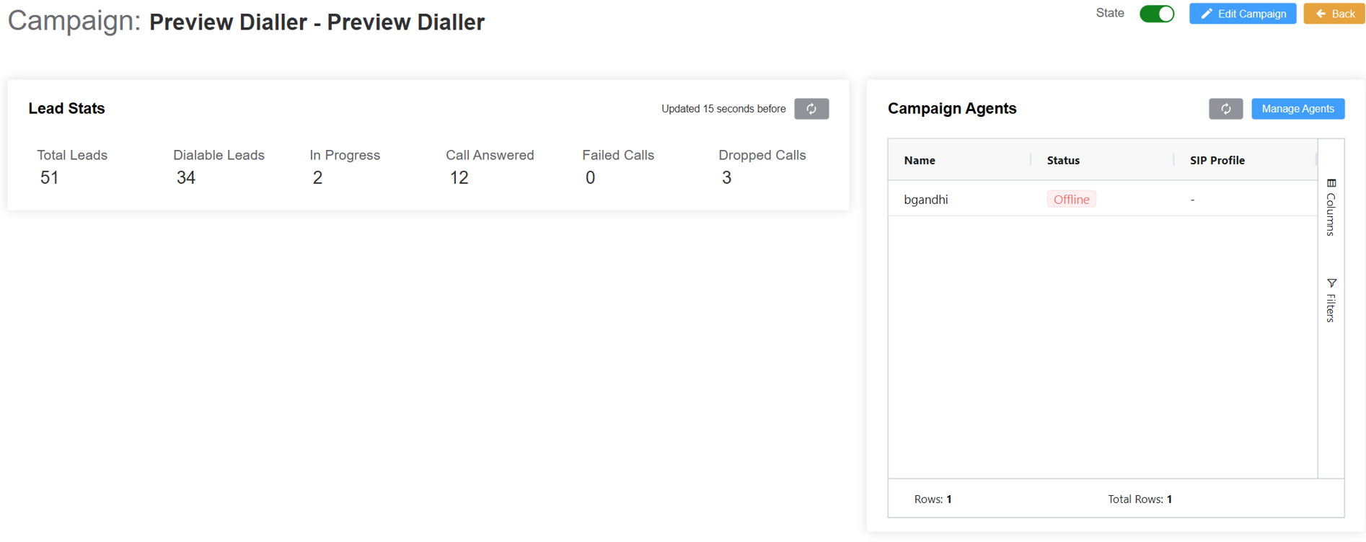Sort agents by Name column header
This screenshot has height=542, width=1366.
click(920, 160)
